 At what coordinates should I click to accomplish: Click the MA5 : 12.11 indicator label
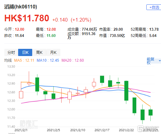coord(24,60)
